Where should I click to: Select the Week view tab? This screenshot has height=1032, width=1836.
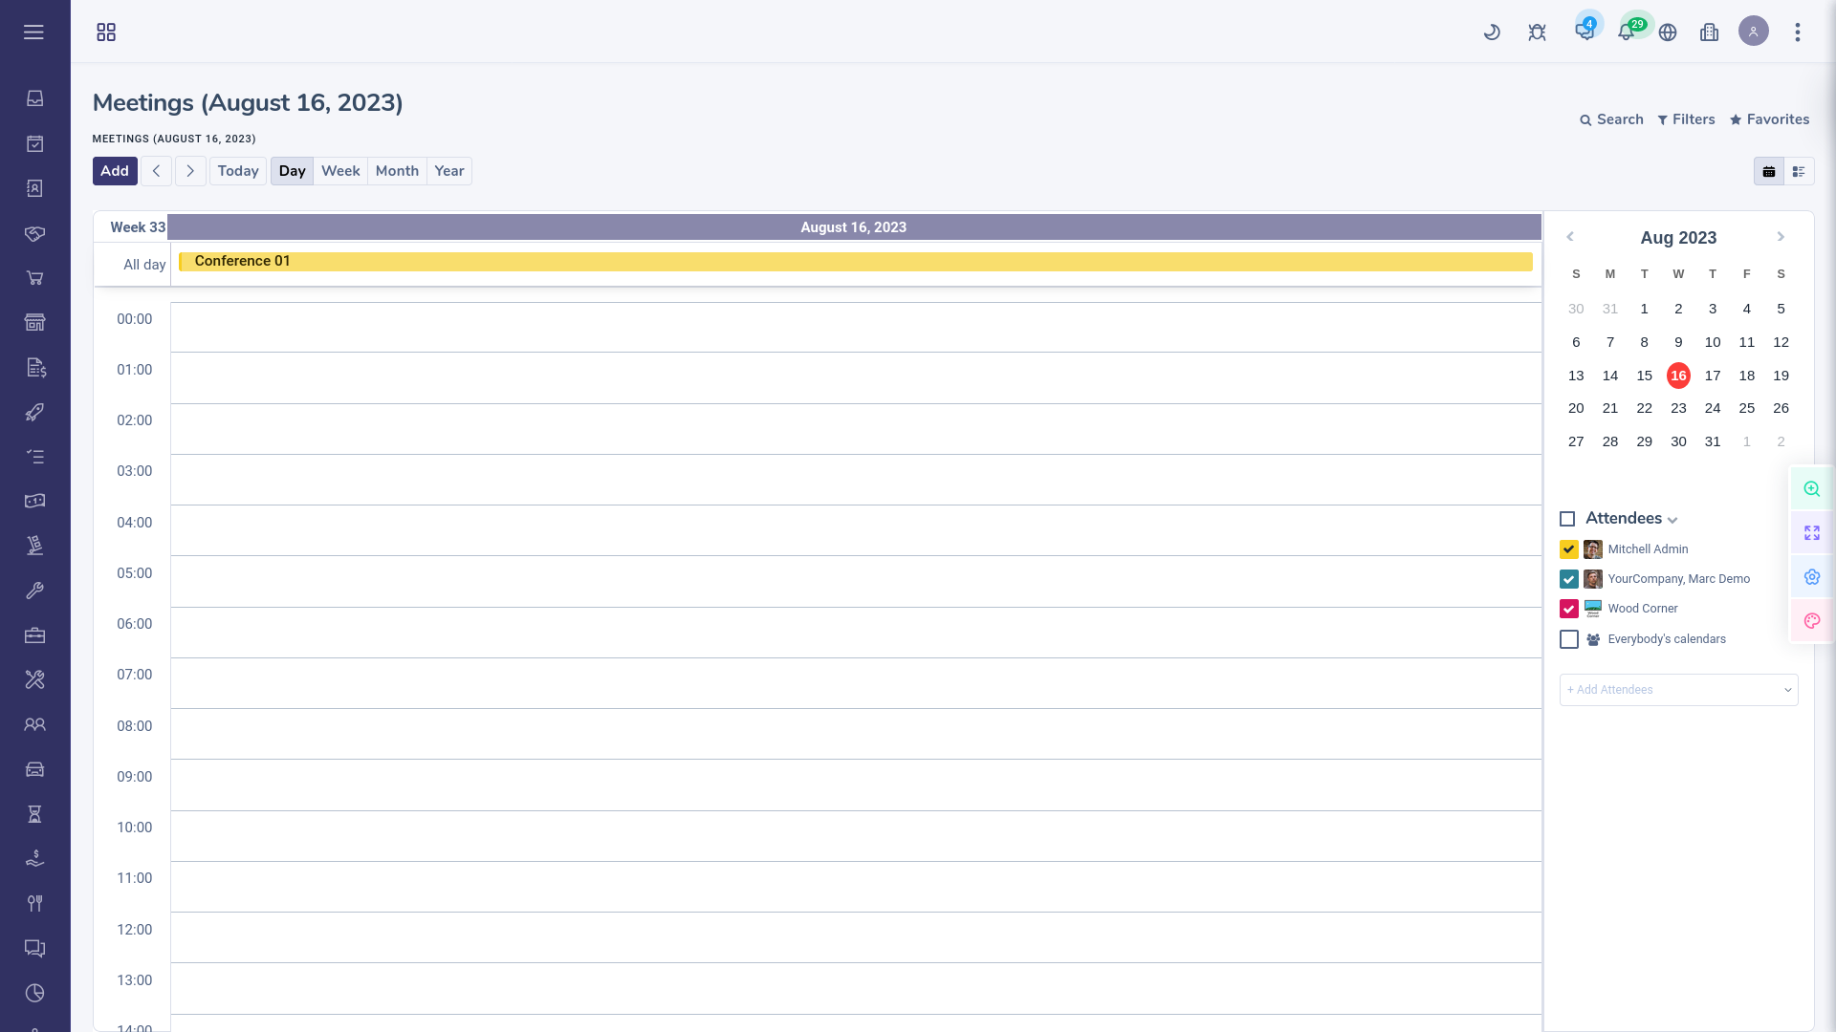tap(340, 171)
